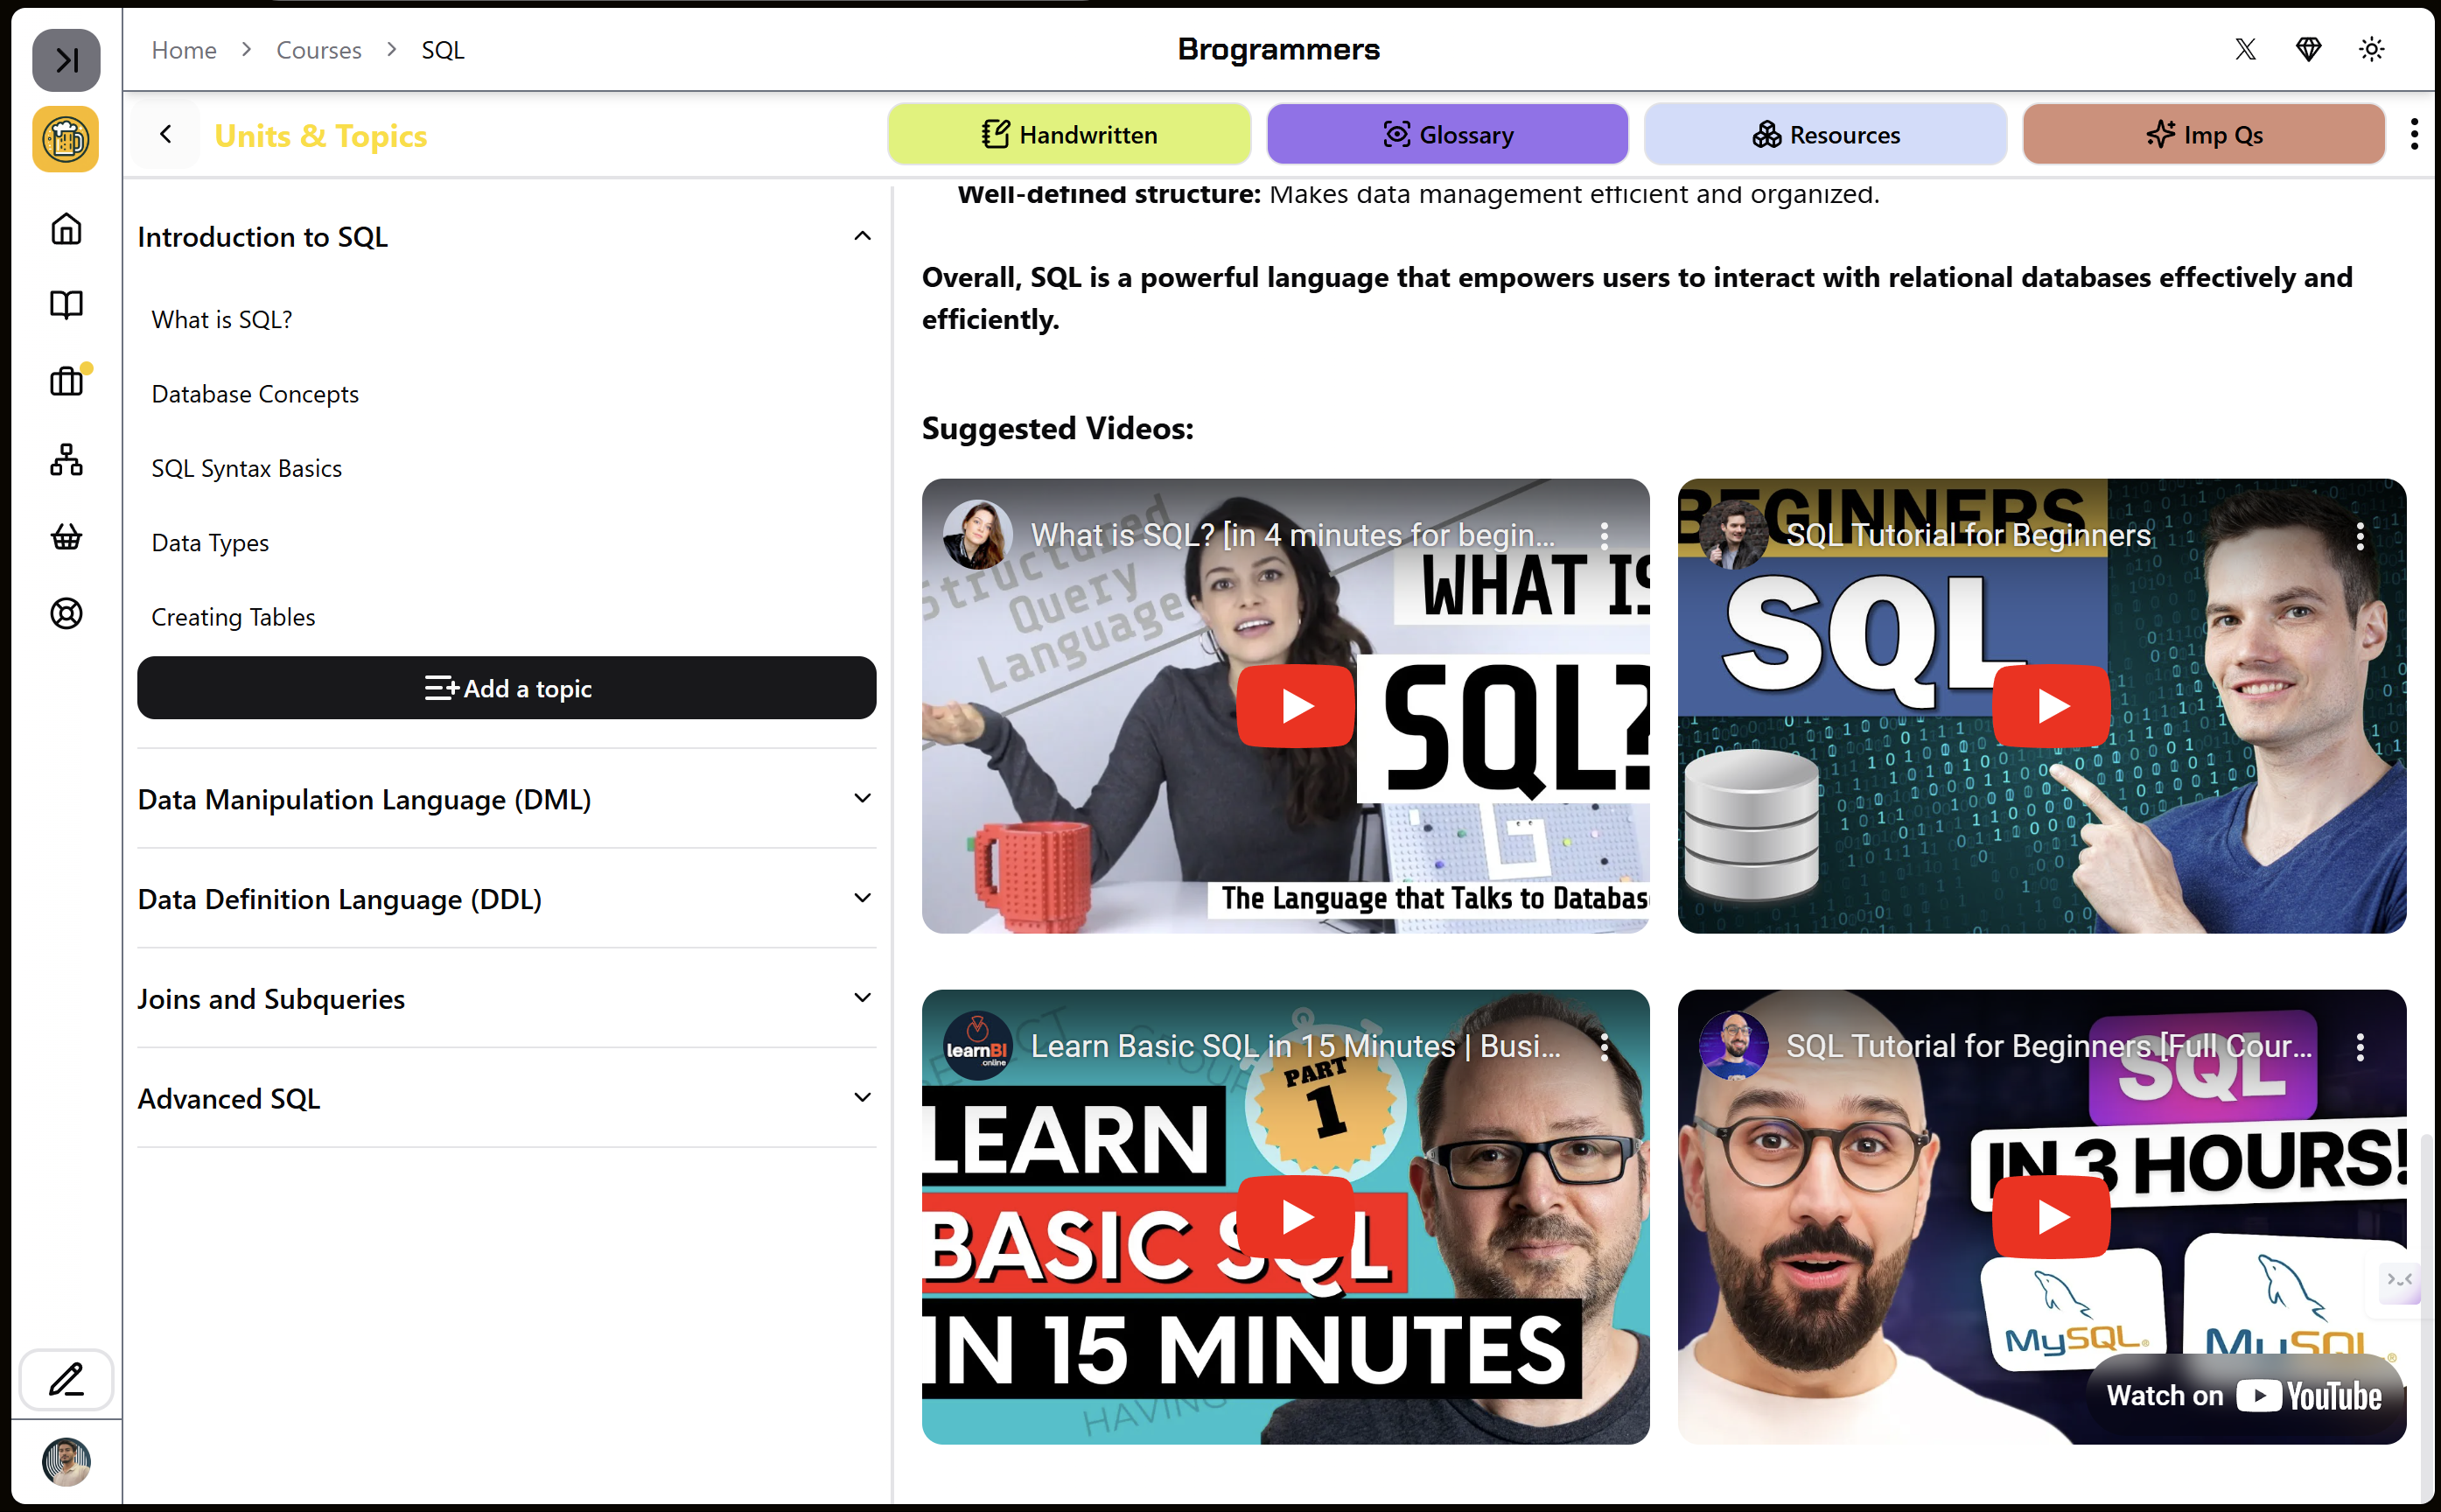The height and width of the screenshot is (1512, 2441).
Task: Click the pencil edit button
Action: [66, 1380]
